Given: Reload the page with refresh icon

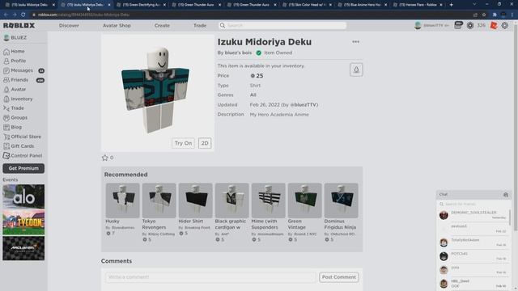Looking at the screenshot, I should click(x=23, y=15).
